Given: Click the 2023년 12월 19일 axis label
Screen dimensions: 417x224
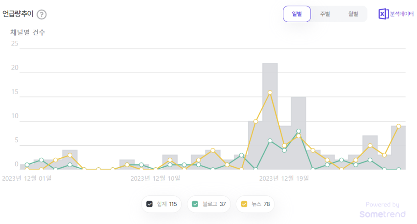Looking at the screenshot, I should click(x=284, y=178).
